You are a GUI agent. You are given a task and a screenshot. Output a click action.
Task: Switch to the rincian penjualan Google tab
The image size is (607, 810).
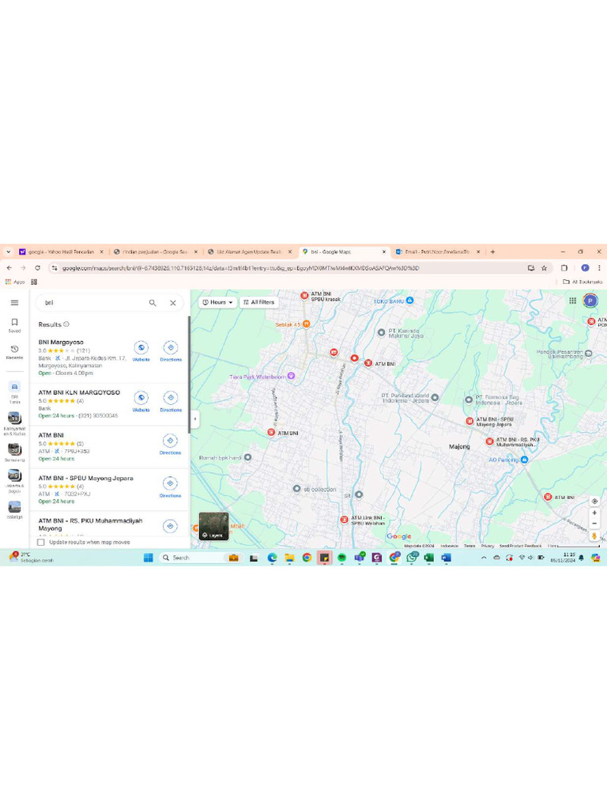coord(155,252)
